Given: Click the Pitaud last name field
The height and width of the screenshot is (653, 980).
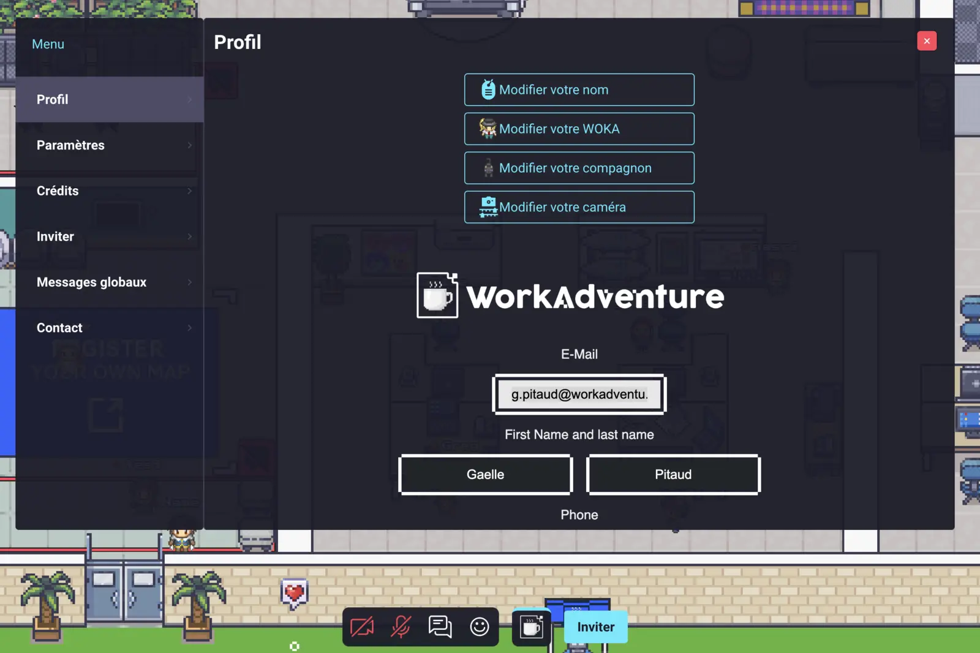Looking at the screenshot, I should tap(673, 475).
